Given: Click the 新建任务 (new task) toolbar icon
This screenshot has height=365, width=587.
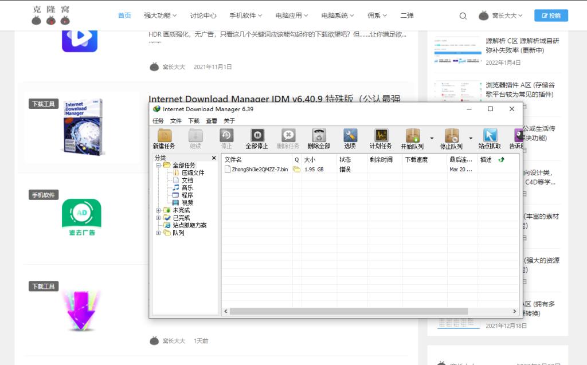Looking at the screenshot, I should click(x=164, y=139).
